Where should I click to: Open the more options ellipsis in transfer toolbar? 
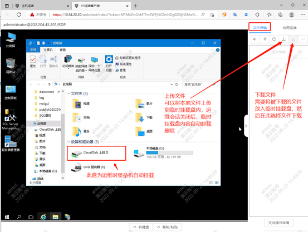click(x=303, y=39)
